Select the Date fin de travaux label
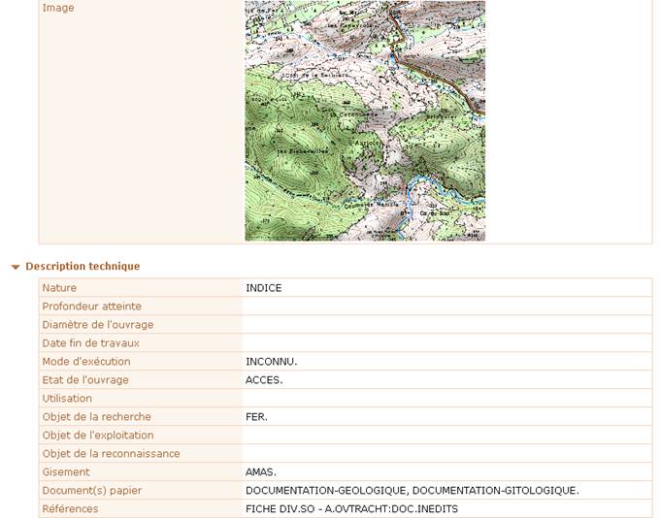The image size is (660, 518). tap(91, 343)
